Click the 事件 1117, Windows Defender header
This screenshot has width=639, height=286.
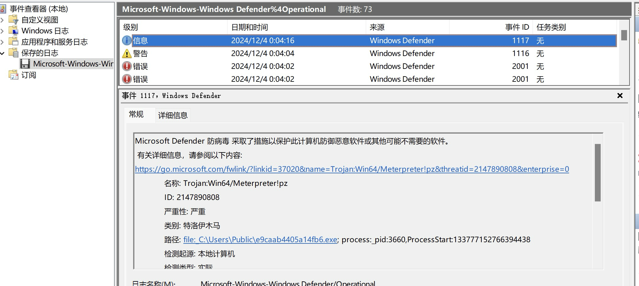(171, 96)
